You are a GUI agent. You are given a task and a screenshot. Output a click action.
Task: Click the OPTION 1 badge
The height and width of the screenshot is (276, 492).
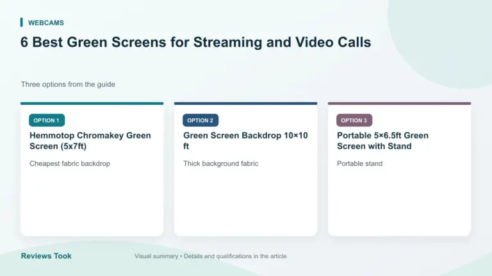[47, 120]
